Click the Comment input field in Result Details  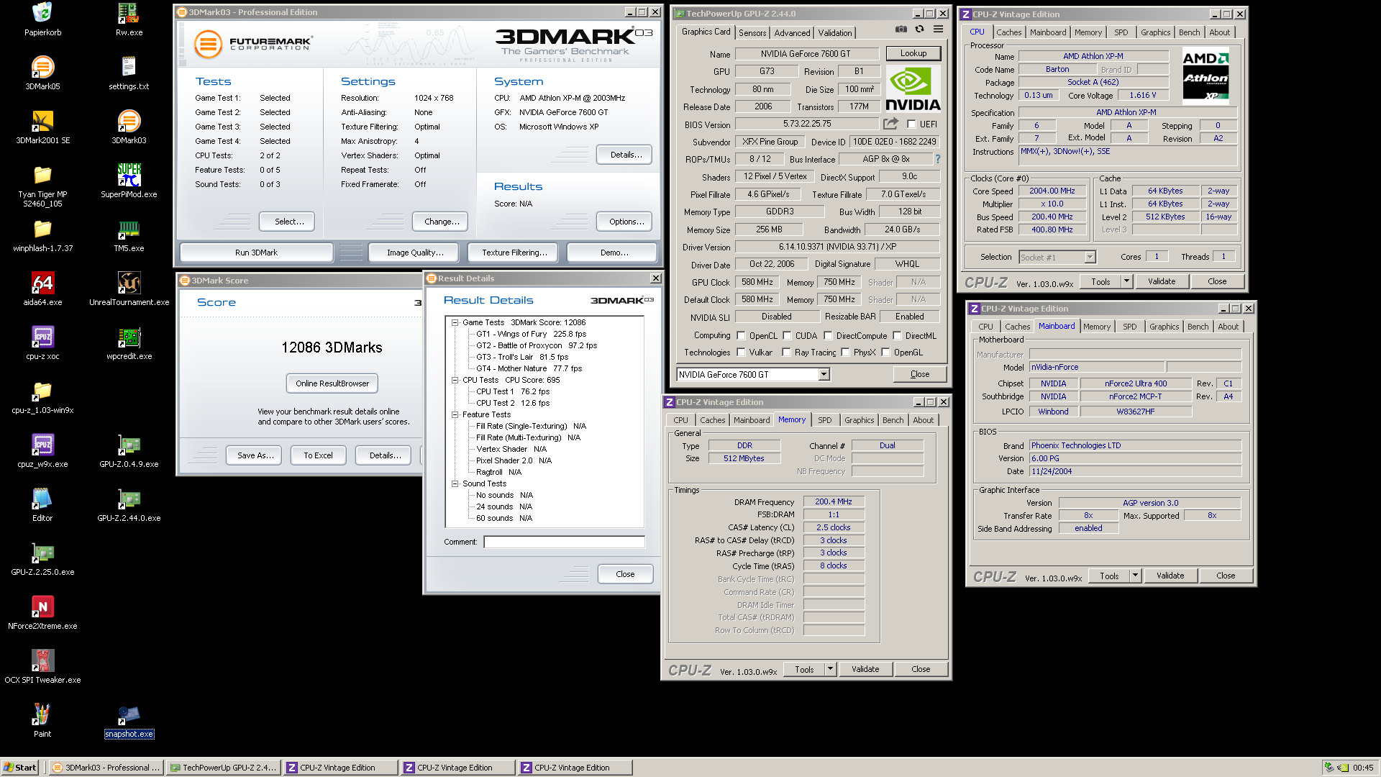(x=564, y=542)
